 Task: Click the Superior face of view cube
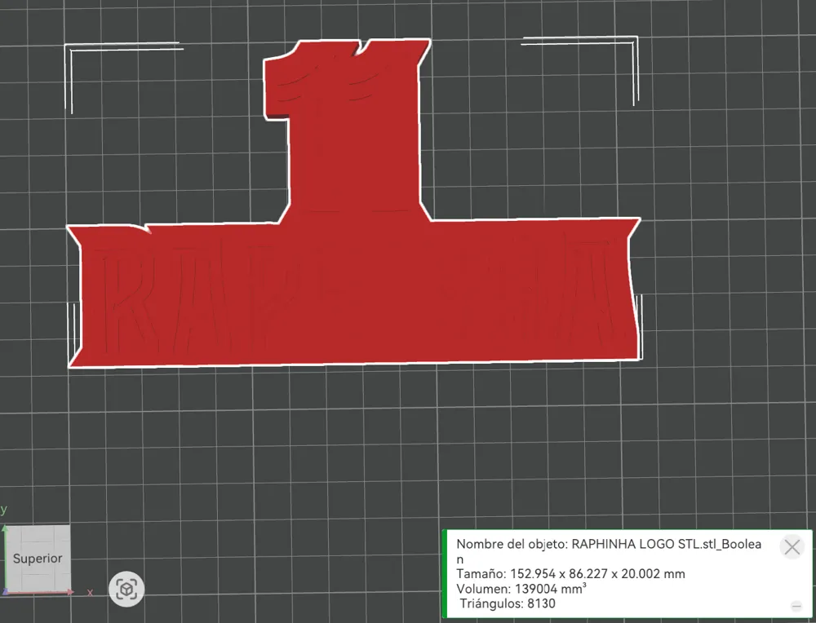(x=38, y=559)
